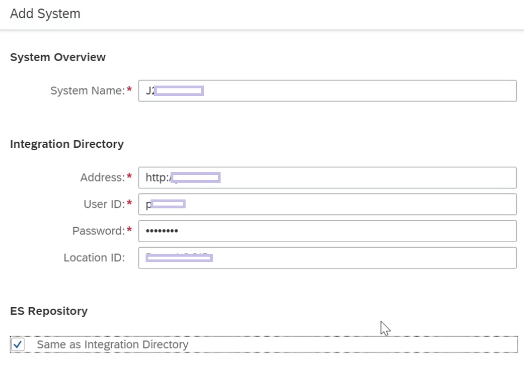Click the Add System dialog title

click(45, 14)
